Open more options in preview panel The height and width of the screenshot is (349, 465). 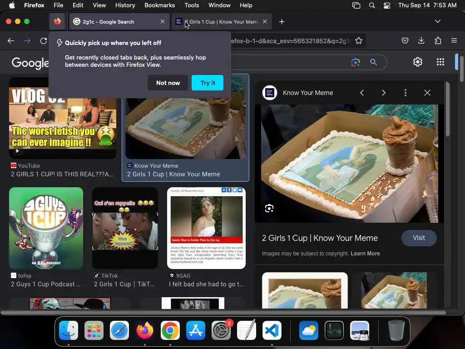click(406, 93)
